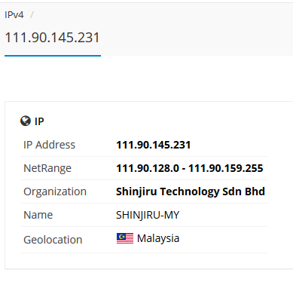293x288 pixels.
Task: Click the NetRange value 111.90.128.0 - 111.90.159.255
Action: pyautogui.click(x=190, y=168)
